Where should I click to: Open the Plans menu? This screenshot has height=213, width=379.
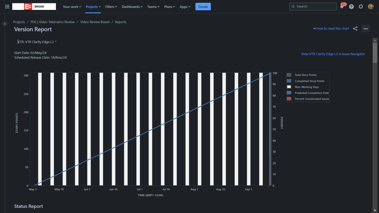169,6
